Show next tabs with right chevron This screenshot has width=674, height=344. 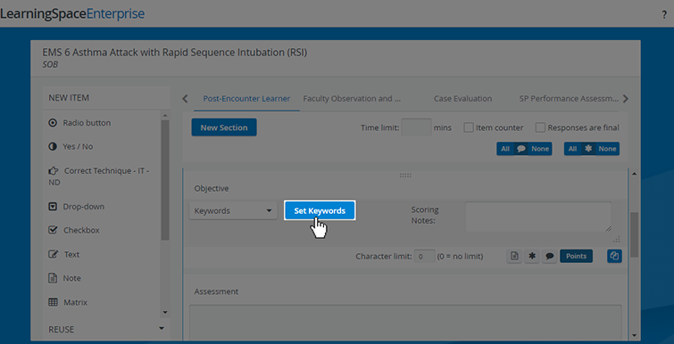626,99
